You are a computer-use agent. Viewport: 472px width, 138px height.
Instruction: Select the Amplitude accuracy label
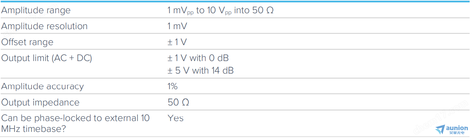[x=42, y=86]
